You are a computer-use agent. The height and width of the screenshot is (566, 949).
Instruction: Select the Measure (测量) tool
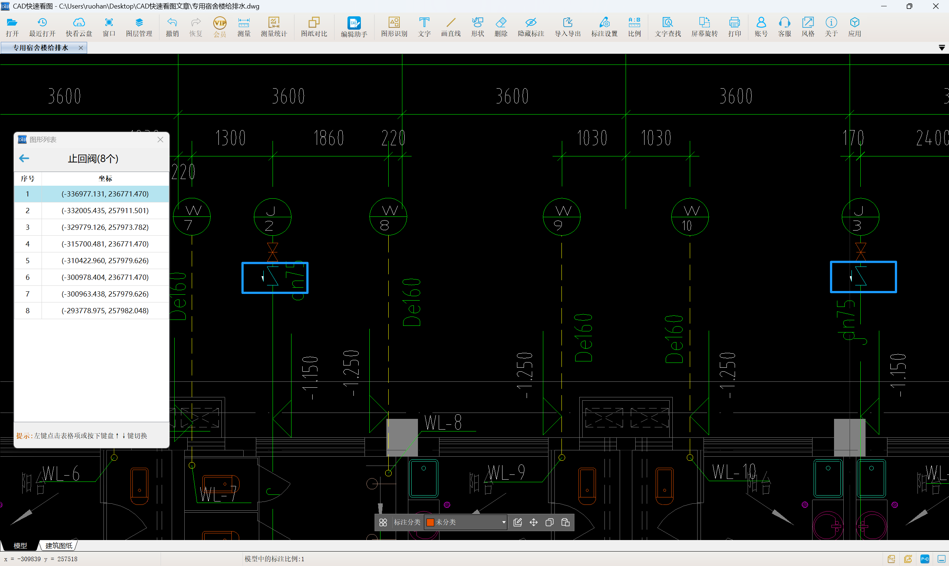pos(243,27)
